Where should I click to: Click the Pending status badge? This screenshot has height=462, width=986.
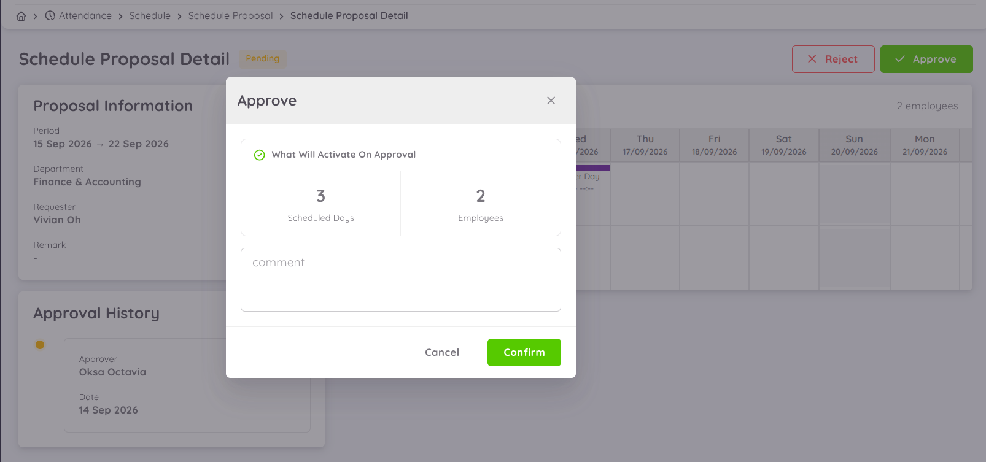pos(262,59)
